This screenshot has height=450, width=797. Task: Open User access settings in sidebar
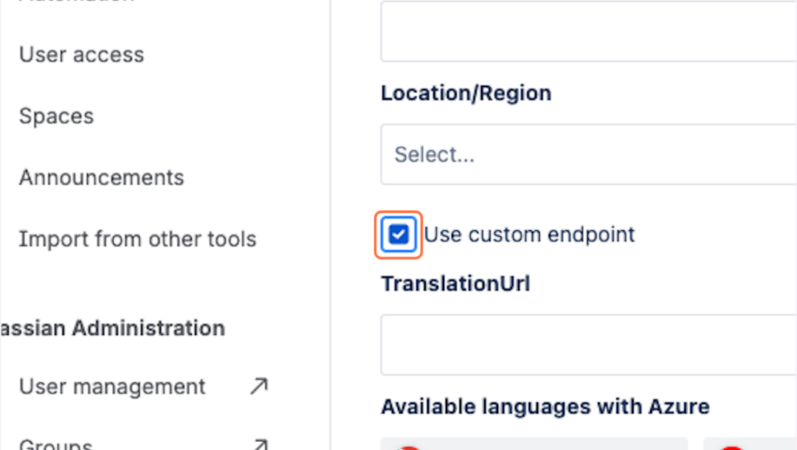click(x=81, y=55)
